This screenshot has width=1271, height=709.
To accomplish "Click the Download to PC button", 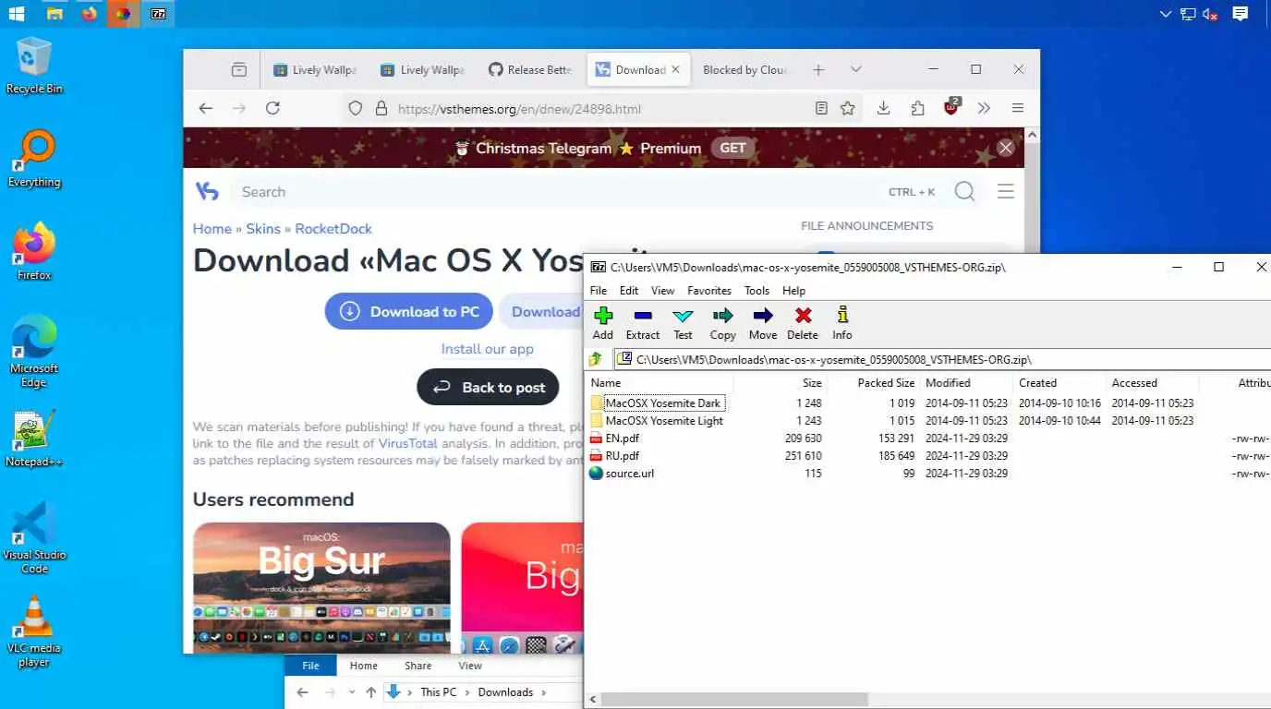I will click(x=408, y=311).
